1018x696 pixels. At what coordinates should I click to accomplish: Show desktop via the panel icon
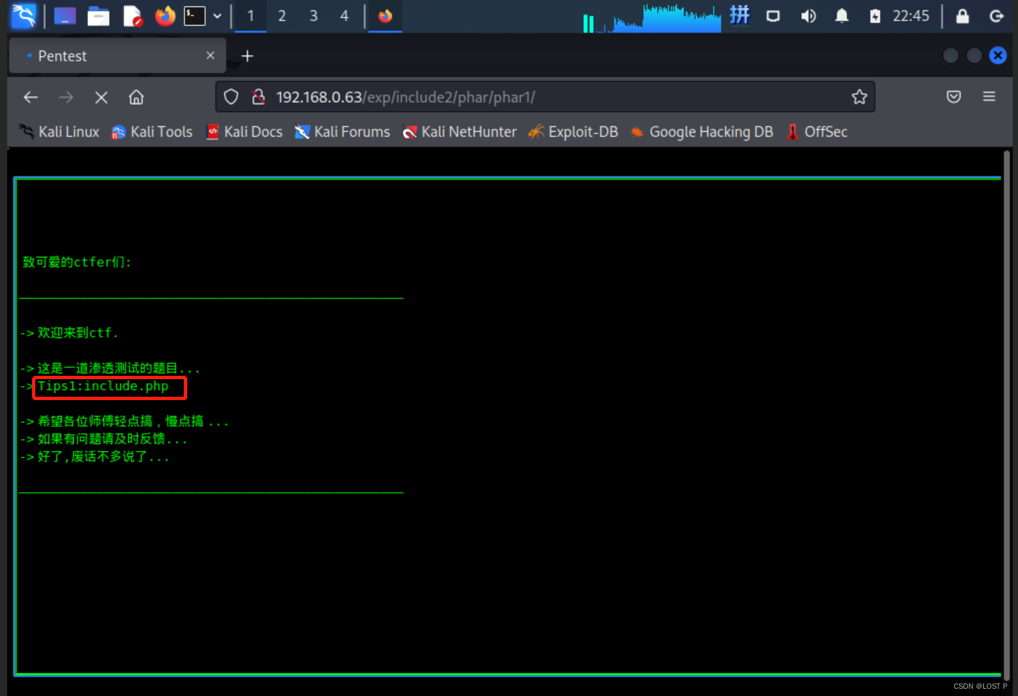coord(65,16)
